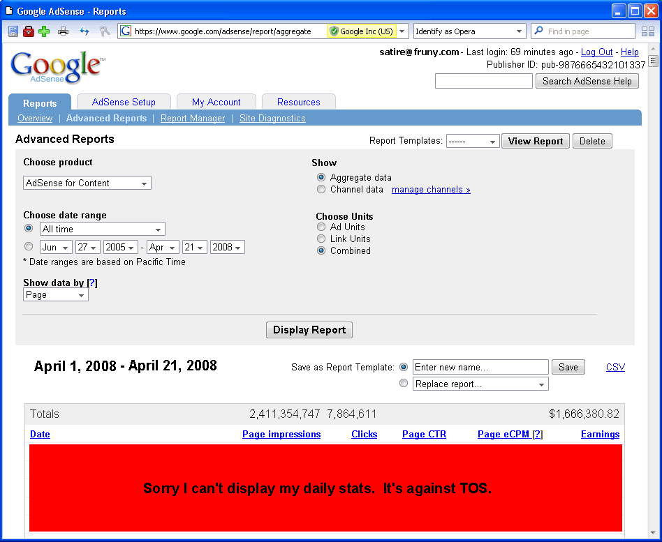Sort the report by Earnings

pos(601,434)
